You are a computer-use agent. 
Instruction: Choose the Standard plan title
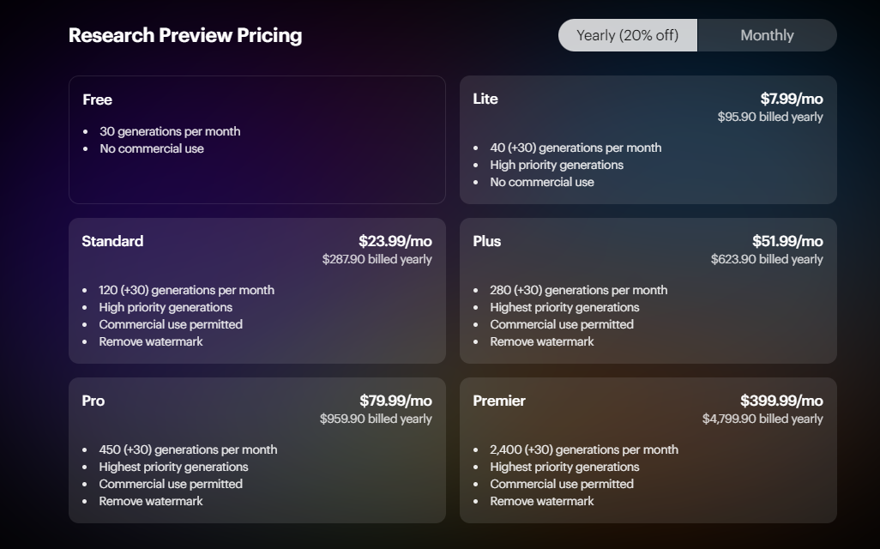click(x=112, y=241)
